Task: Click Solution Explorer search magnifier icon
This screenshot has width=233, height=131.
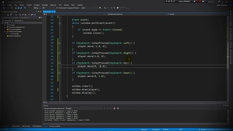Action: [x=40, y=18]
